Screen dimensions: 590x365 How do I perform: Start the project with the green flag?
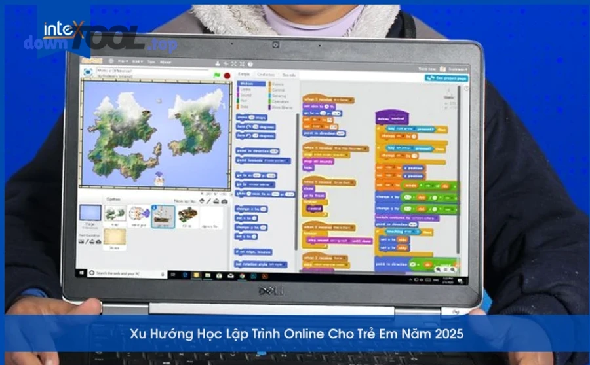click(217, 75)
